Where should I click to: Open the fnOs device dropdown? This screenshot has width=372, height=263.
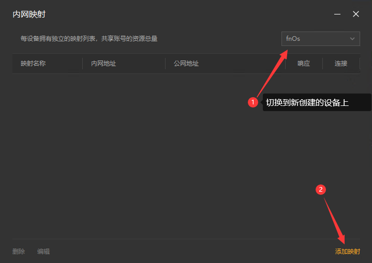tap(320, 39)
